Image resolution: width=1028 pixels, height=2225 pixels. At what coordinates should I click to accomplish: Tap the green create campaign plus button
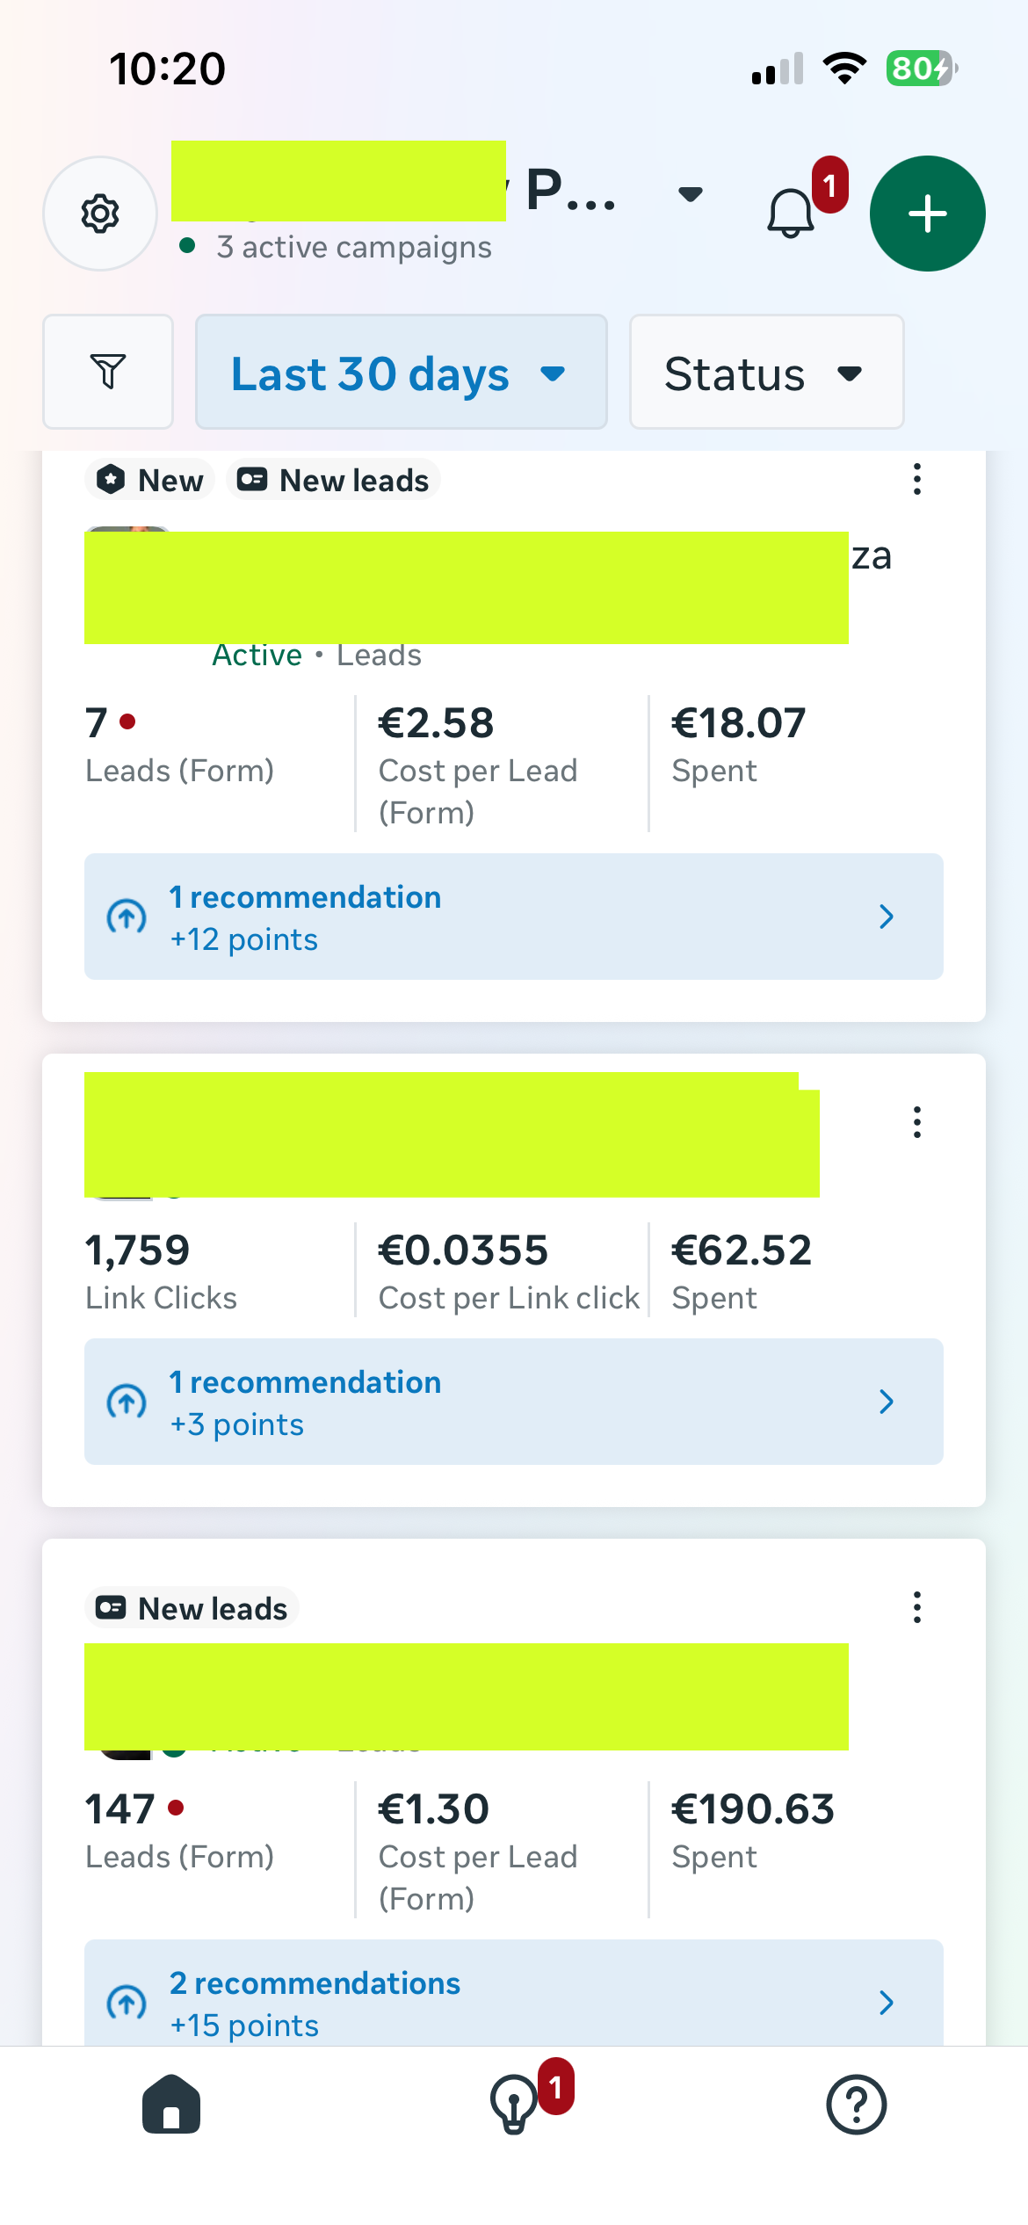927,214
